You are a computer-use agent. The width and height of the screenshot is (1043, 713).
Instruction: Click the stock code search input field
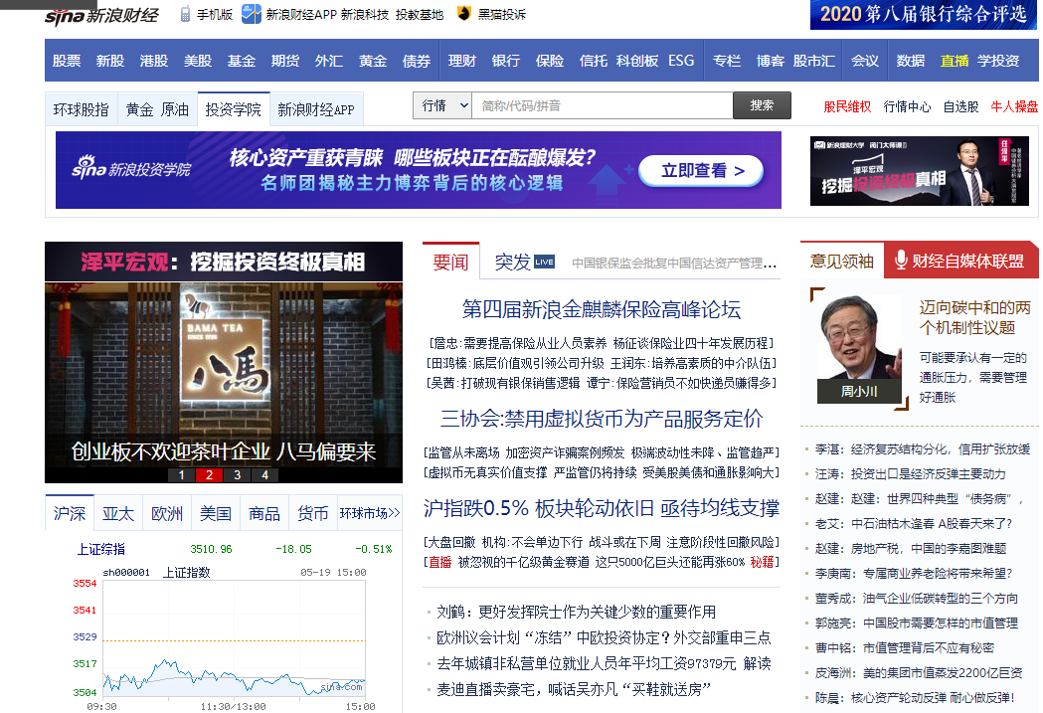tap(602, 105)
